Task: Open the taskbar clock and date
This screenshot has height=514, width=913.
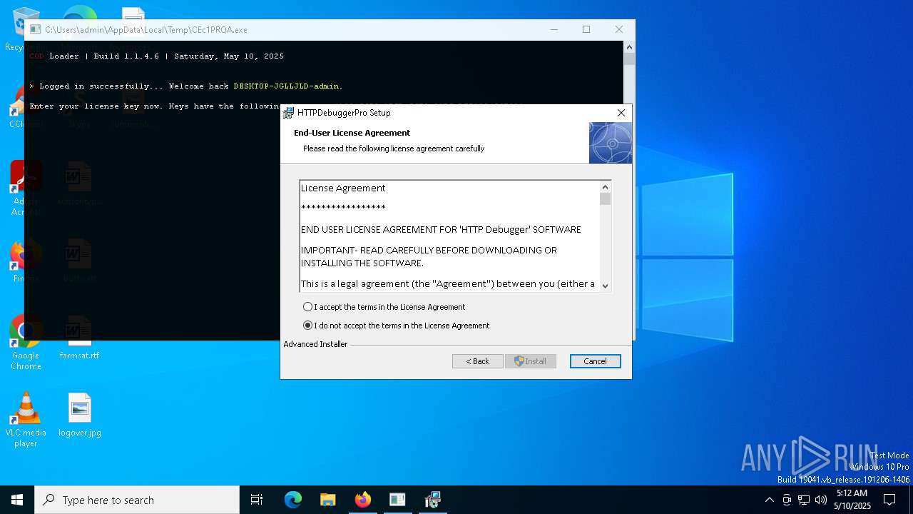Action: [852, 500]
